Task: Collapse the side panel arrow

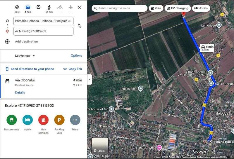Action: [x=90, y=79]
